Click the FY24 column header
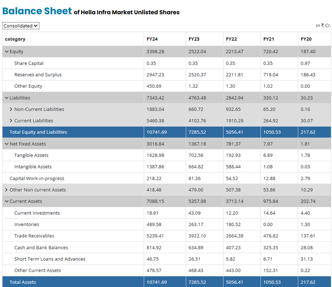The image size is (332, 287). [x=152, y=39]
